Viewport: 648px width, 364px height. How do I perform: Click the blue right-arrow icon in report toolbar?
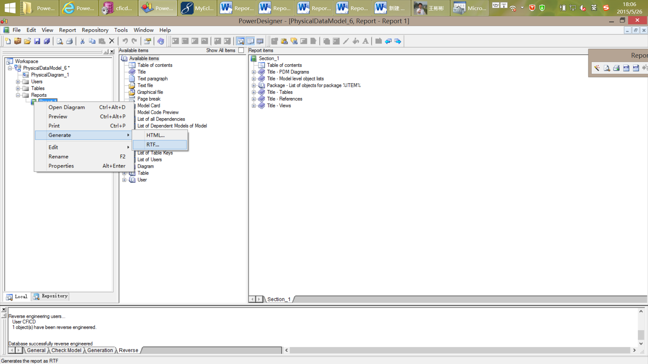coord(398,41)
